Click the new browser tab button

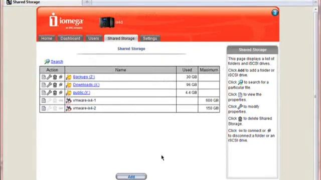[x=87, y=2]
